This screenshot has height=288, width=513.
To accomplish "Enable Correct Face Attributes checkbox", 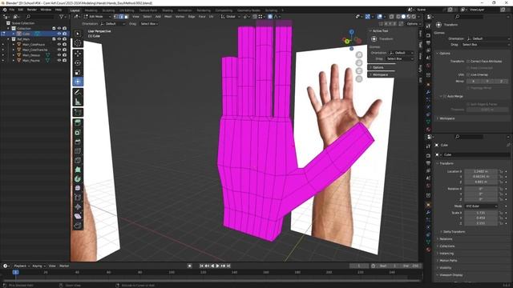I will coord(468,61).
